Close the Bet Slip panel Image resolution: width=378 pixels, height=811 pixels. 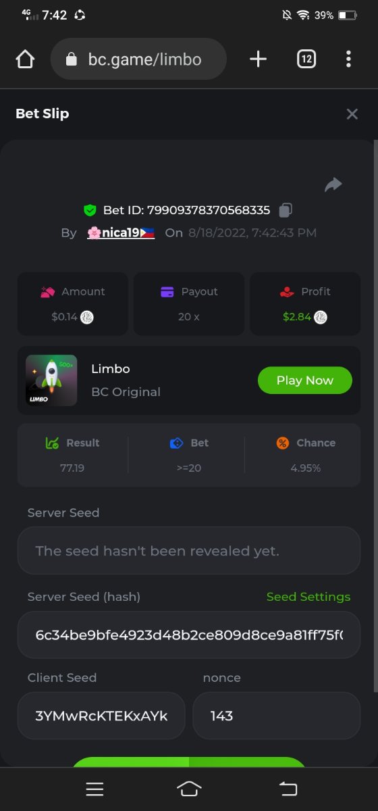pos(352,114)
